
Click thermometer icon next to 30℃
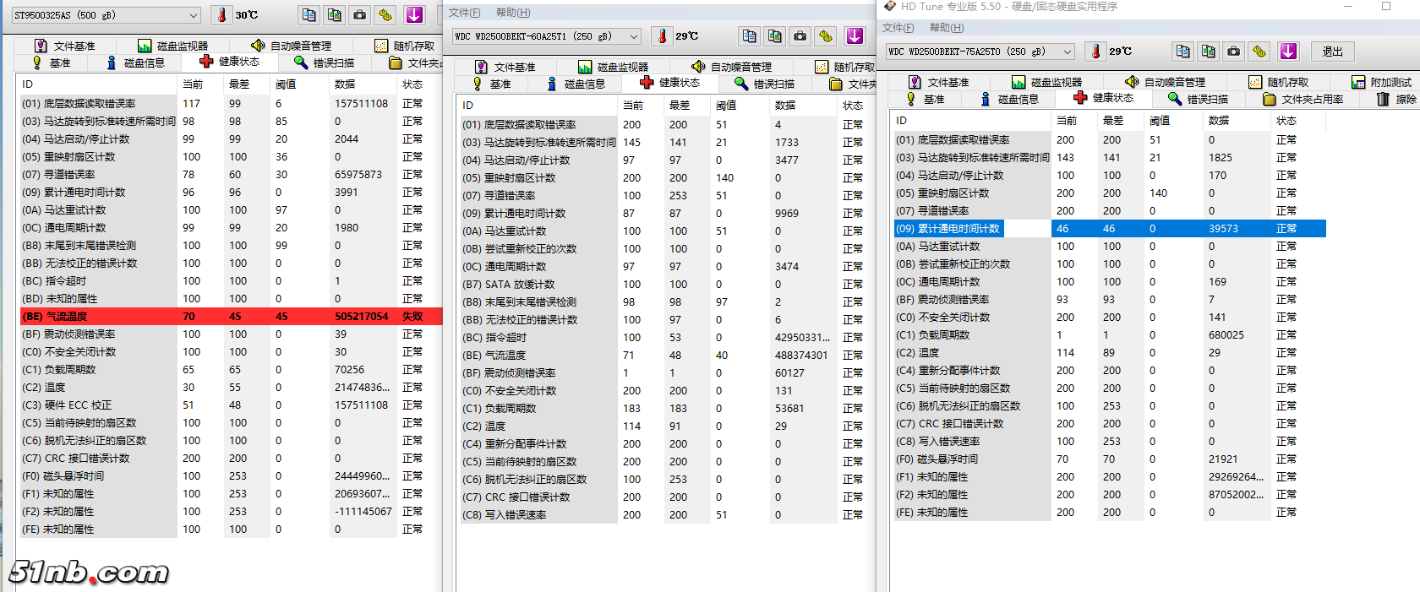click(x=222, y=15)
